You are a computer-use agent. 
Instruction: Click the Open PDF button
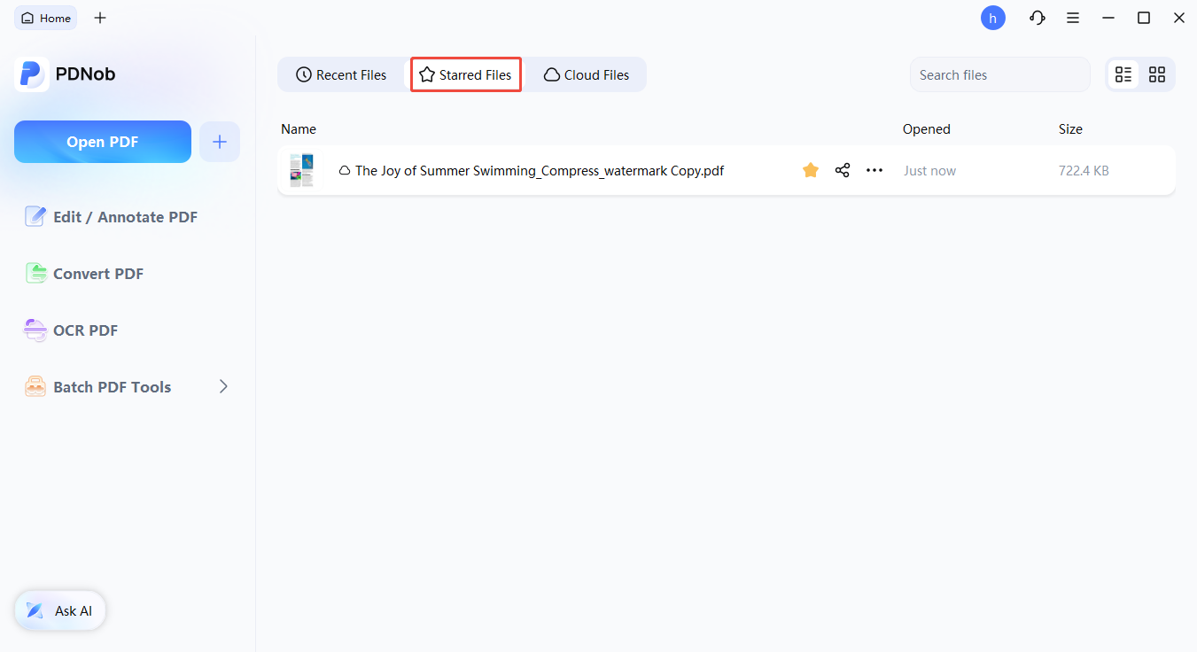pyautogui.click(x=102, y=141)
